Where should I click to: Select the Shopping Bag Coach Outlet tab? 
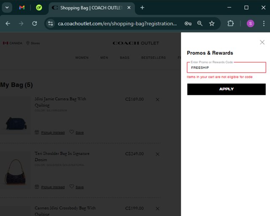coord(90,8)
